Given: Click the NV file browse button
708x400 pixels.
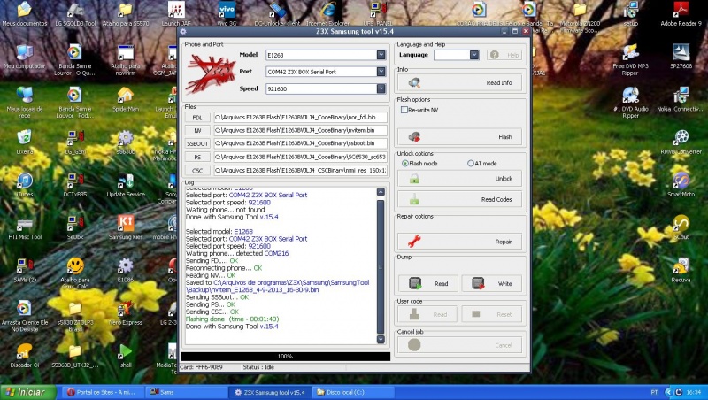Looking at the screenshot, I should (197, 130).
